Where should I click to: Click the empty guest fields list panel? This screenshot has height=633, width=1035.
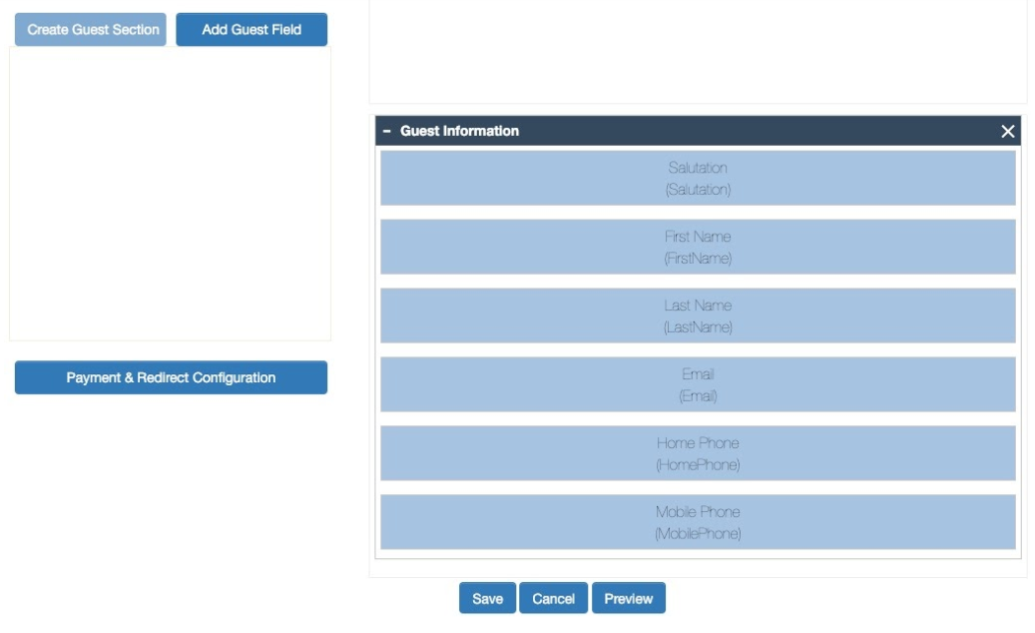pos(170,195)
